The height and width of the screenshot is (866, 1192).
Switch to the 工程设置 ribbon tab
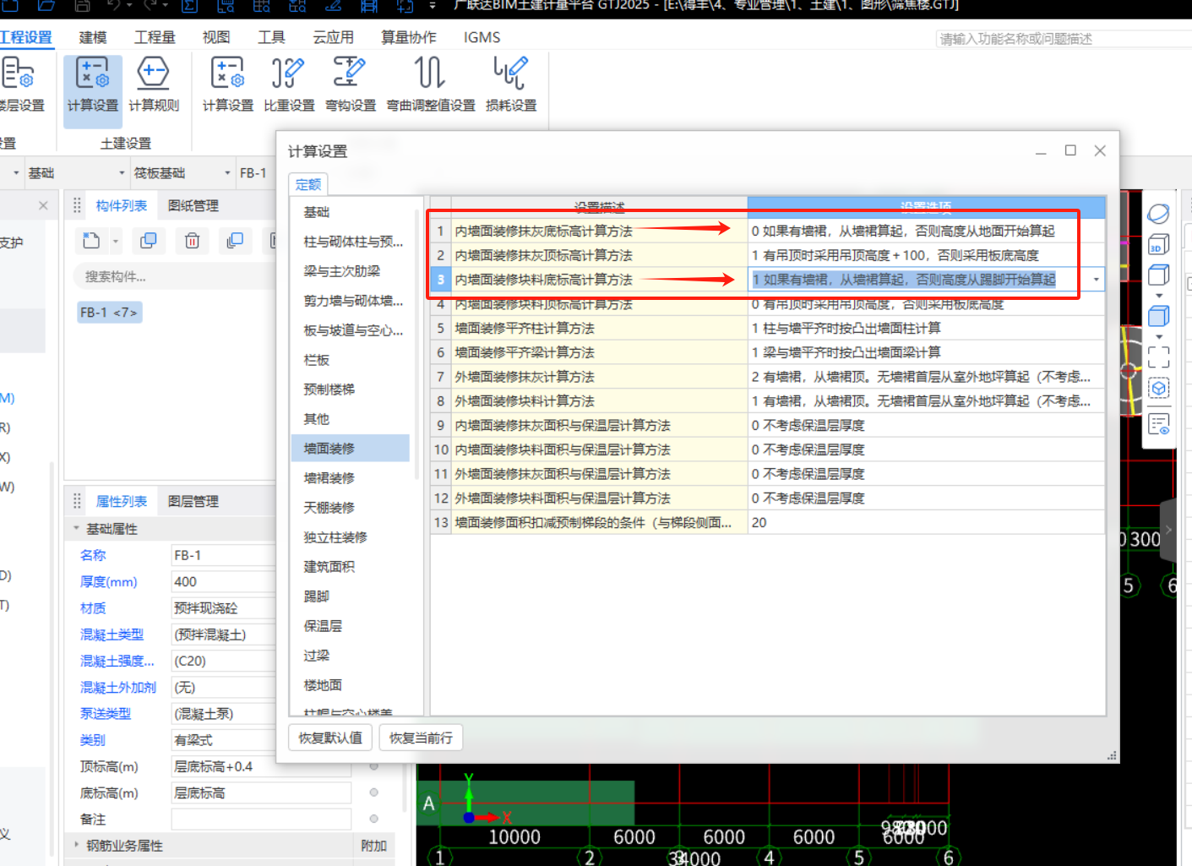tap(25, 37)
